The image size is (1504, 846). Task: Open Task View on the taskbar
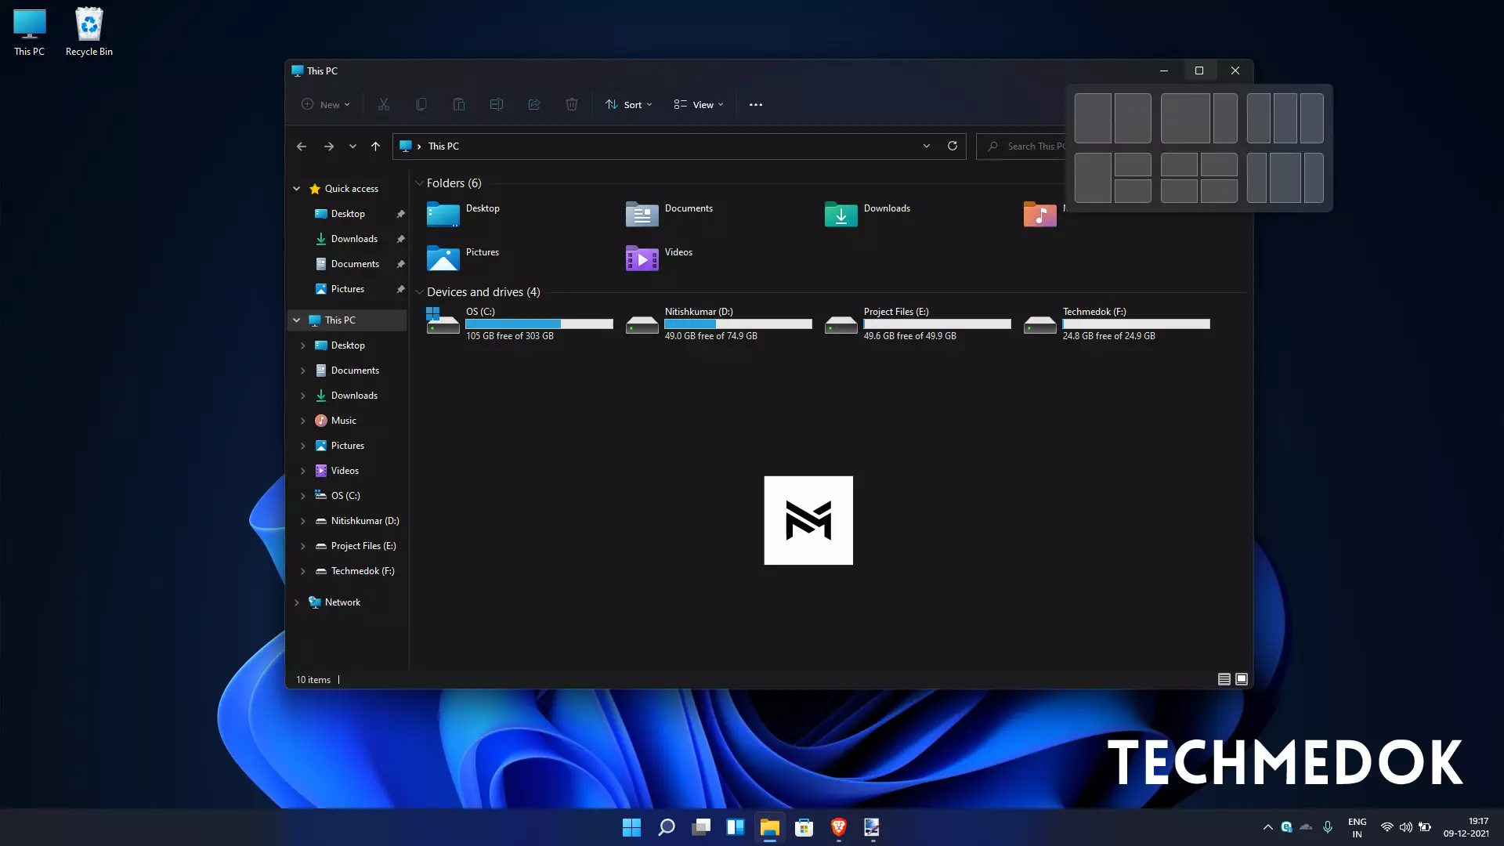coord(701,827)
